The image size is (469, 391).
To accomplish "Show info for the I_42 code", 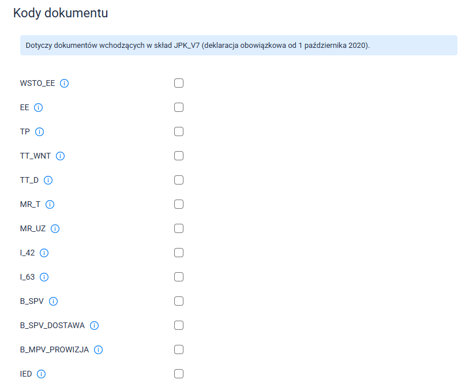I will (x=44, y=253).
